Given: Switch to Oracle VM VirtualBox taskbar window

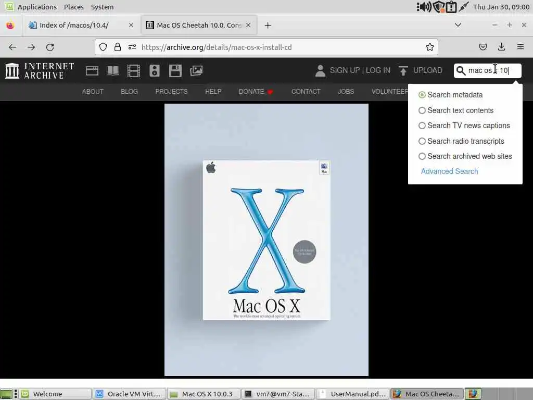Looking at the screenshot, I should (x=130, y=394).
